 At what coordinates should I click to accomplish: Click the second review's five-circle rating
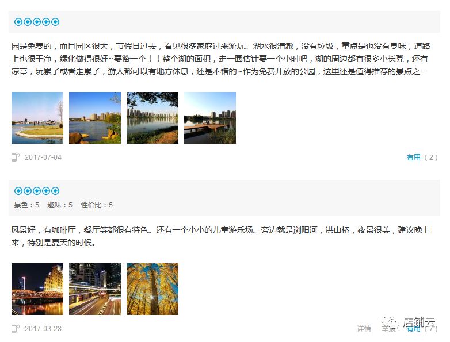(x=37, y=191)
